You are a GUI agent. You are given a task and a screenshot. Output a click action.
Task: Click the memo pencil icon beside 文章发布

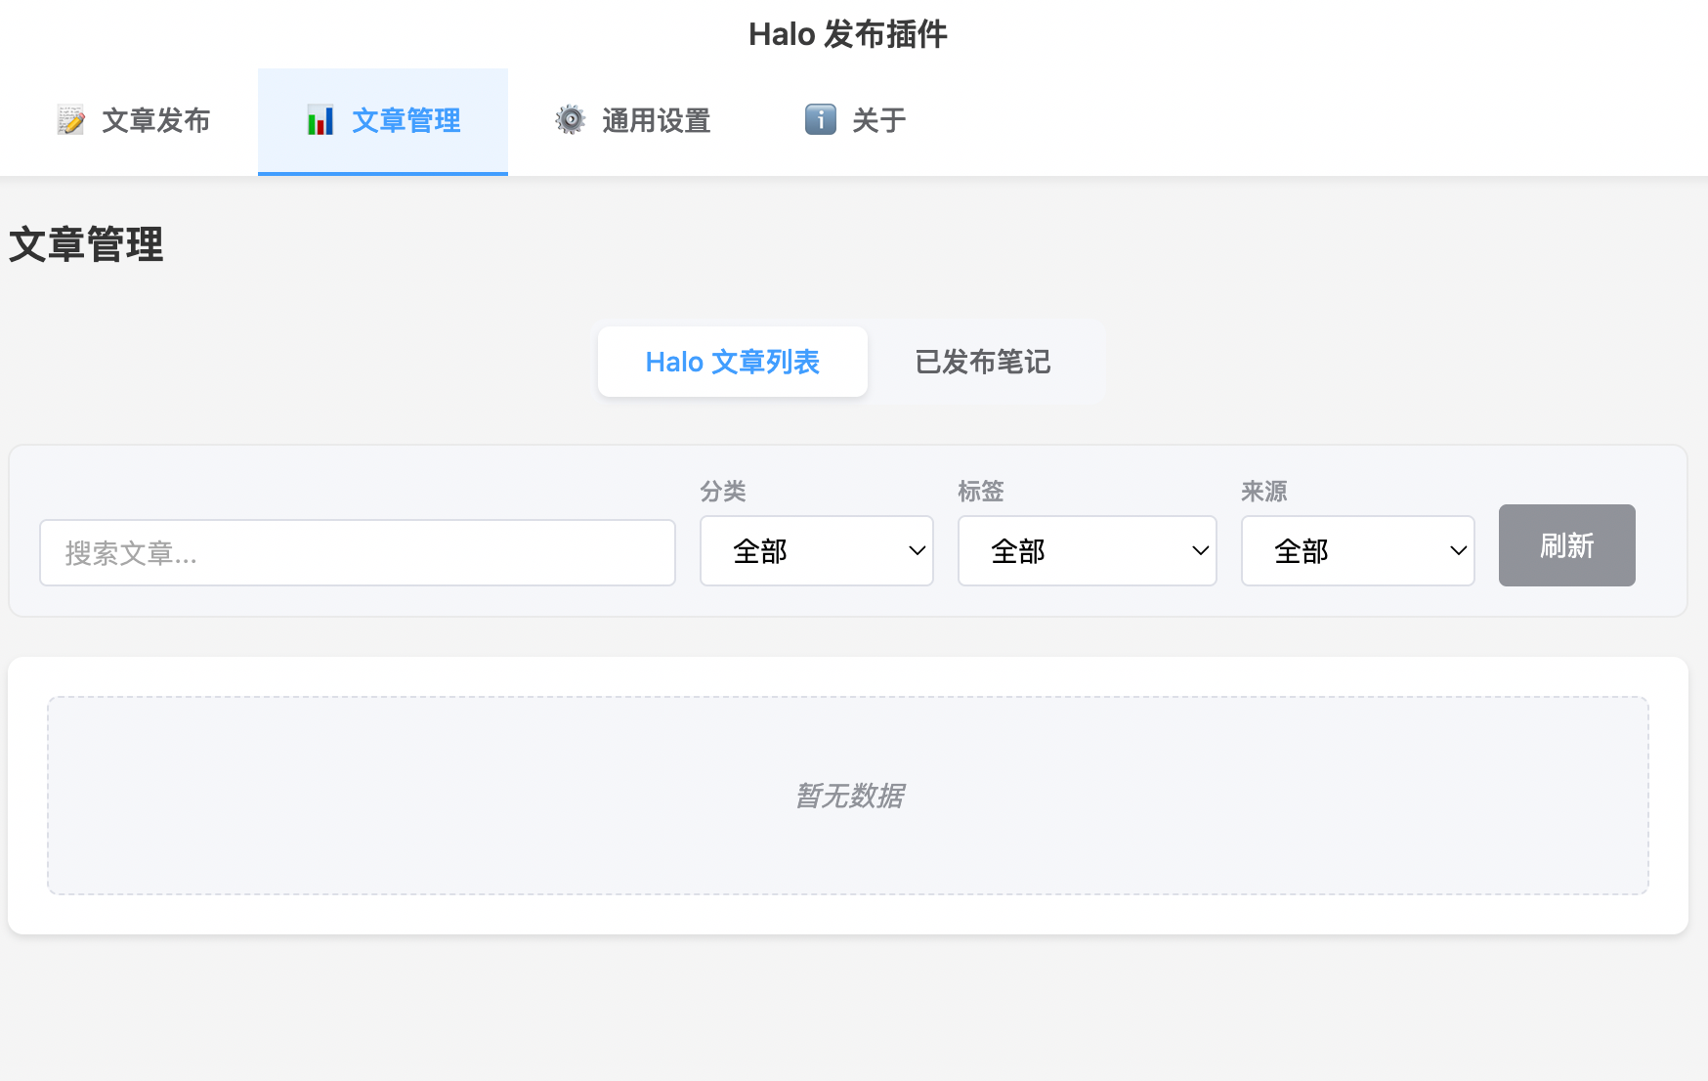click(x=70, y=120)
